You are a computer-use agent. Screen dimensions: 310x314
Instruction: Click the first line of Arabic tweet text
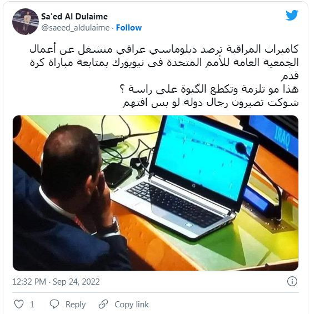(x=164, y=49)
